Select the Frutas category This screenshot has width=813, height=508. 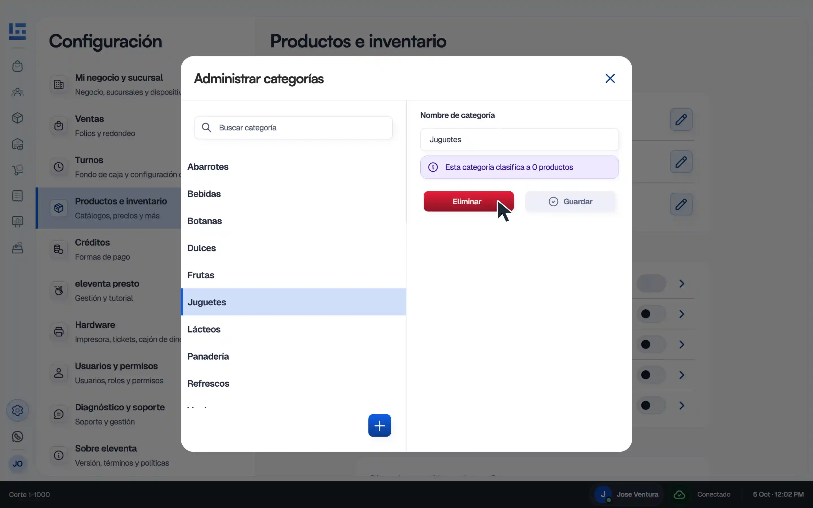293,275
